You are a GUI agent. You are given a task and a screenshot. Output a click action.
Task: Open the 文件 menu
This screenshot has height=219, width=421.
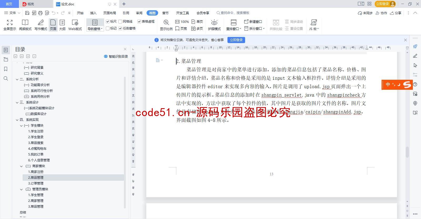pyautogui.click(x=12, y=13)
